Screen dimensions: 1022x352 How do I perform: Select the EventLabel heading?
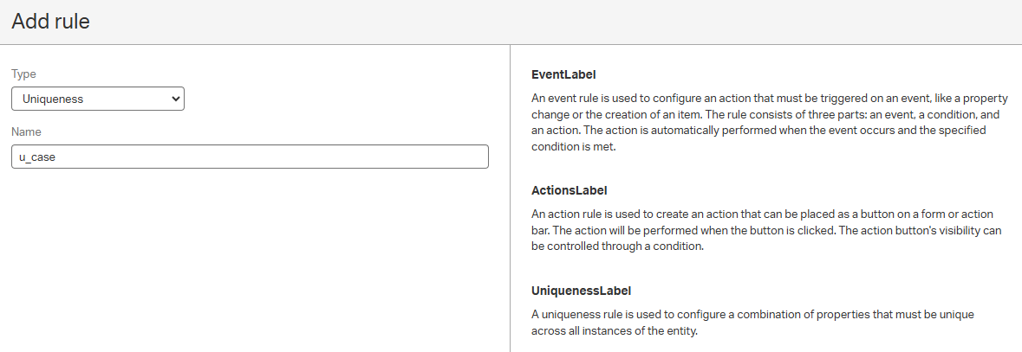pyautogui.click(x=563, y=74)
